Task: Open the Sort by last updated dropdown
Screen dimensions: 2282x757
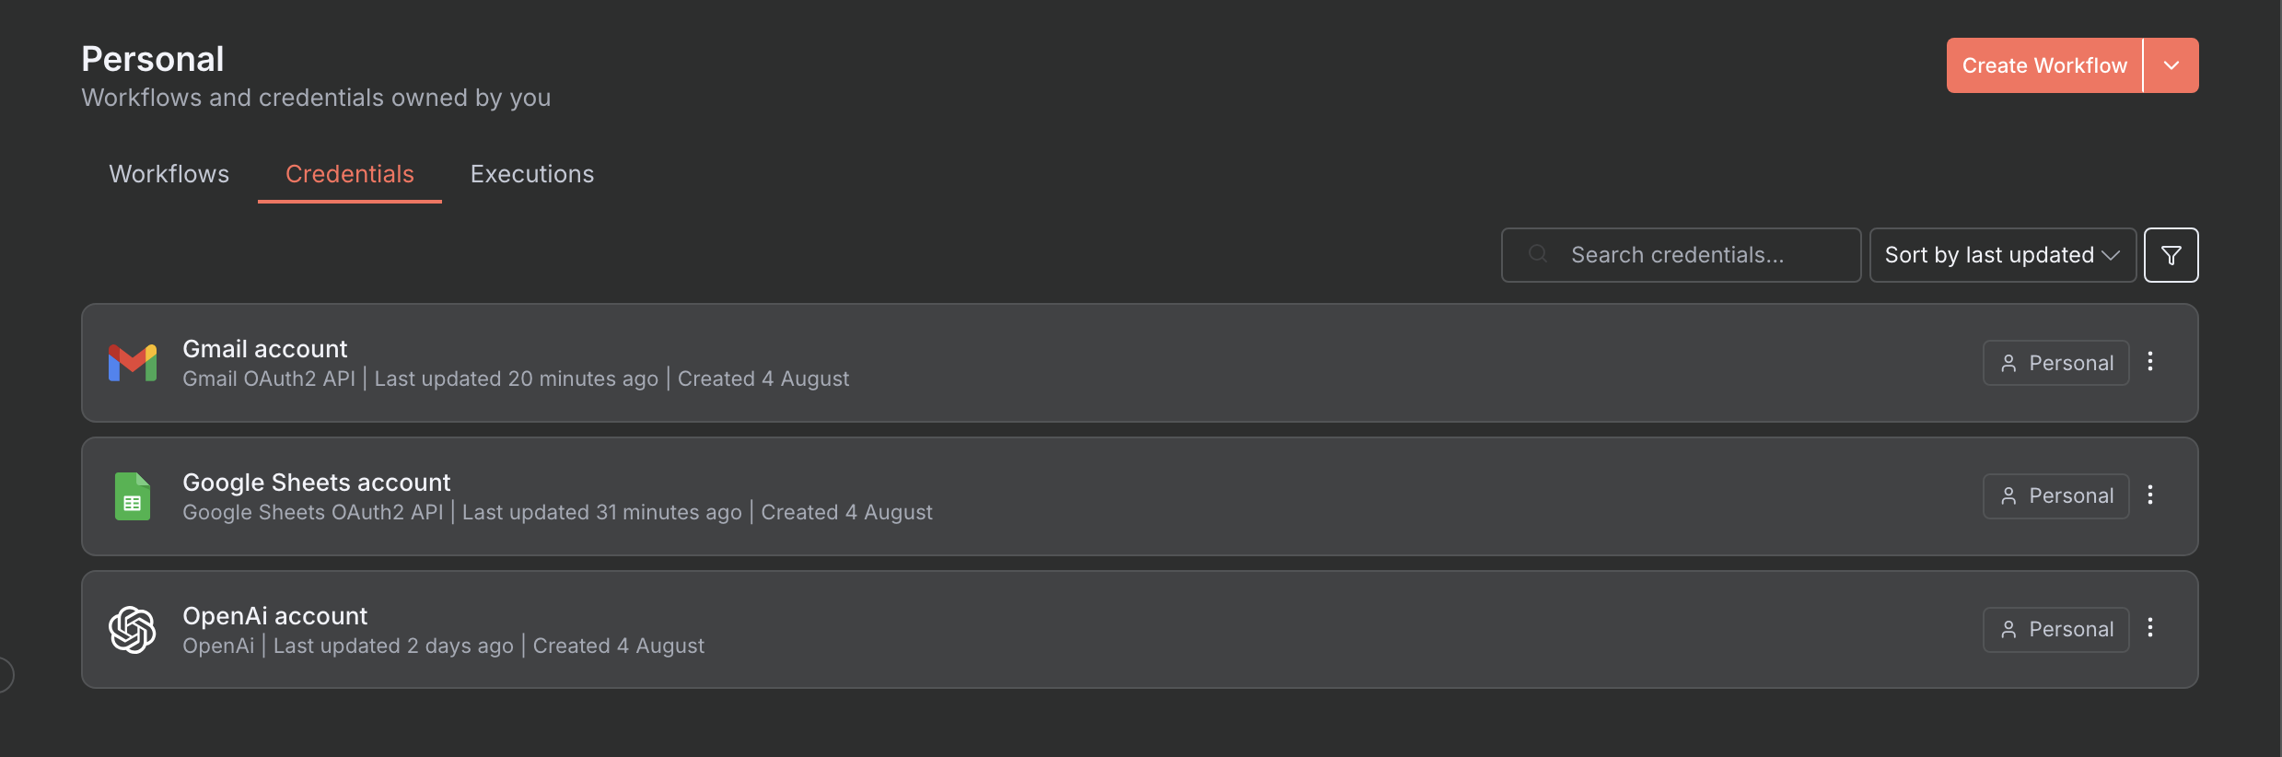Action: click(2002, 255)
